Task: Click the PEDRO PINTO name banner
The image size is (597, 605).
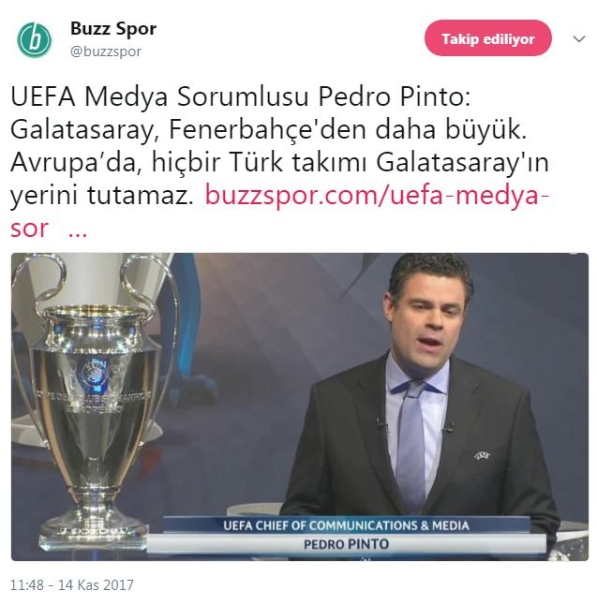Action: tap(346, 544)
